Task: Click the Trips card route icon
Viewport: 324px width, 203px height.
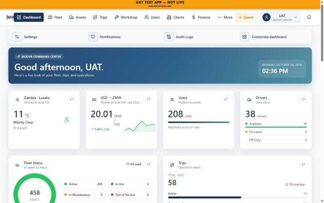Action: (x=172, y=165)
